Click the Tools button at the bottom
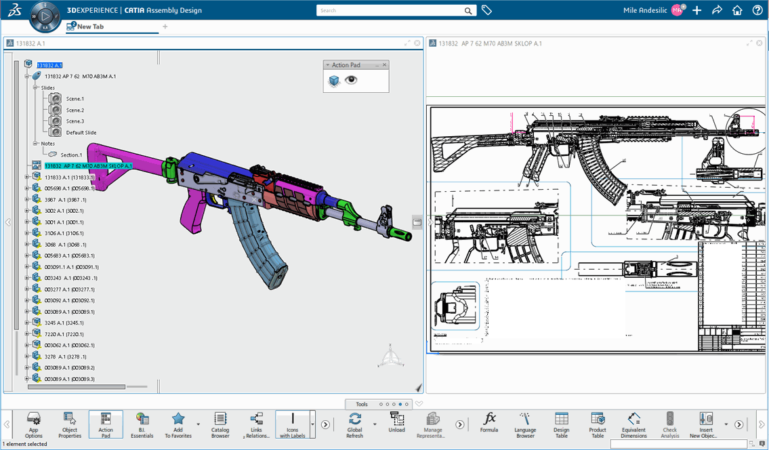 pos(361,403)
